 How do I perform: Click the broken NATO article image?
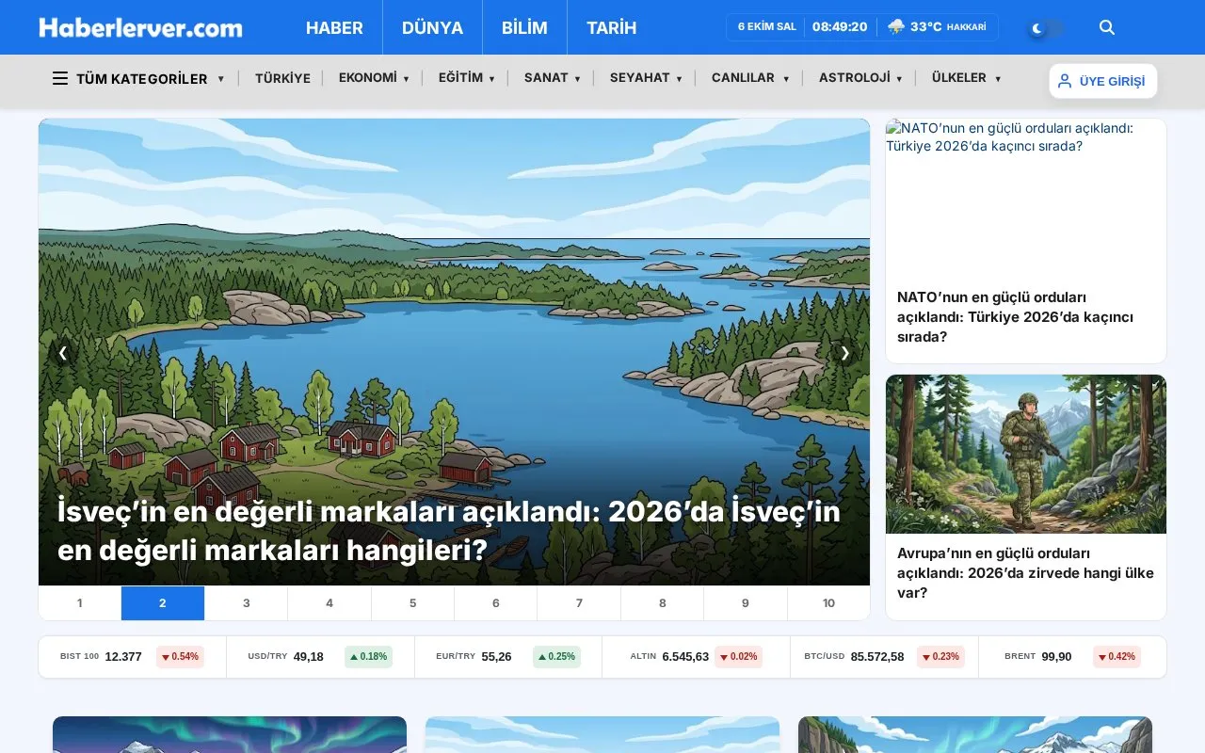pyautogui.click(x=1026, y=198)
